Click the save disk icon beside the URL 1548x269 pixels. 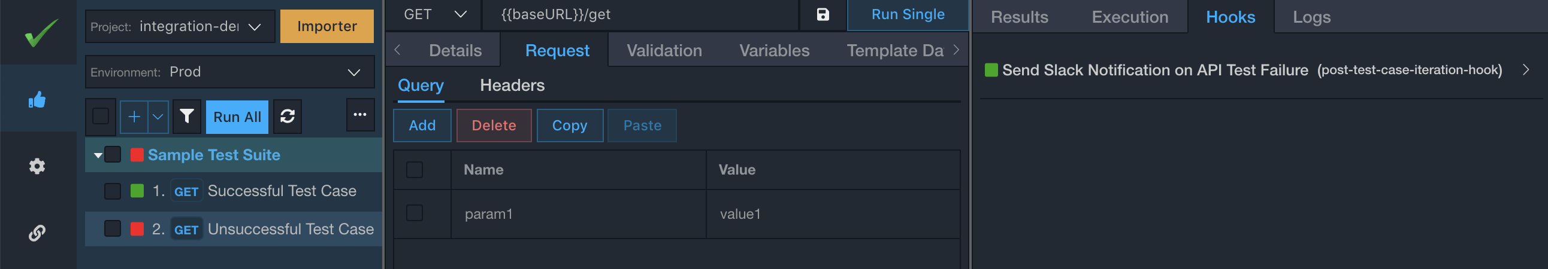823,14
